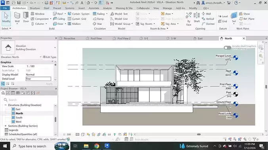Image resolution: width=268 pixels, height=150 pixels.
Task: Toggle Accelerated Graphics switch
Action: click(228, 48)
